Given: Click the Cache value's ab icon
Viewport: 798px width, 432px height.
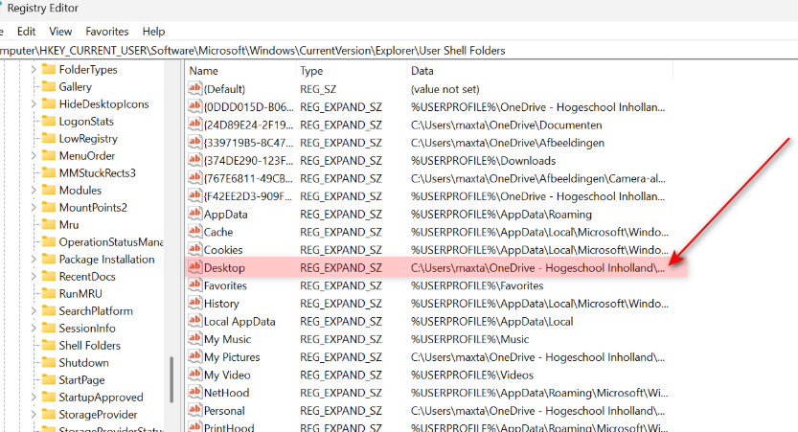Looking at the screenshot, I should [x=194, y=232].
